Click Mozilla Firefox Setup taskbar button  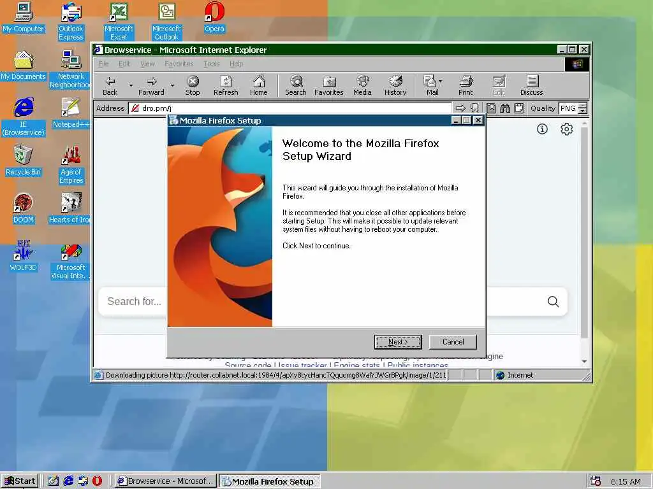point(270,481)
